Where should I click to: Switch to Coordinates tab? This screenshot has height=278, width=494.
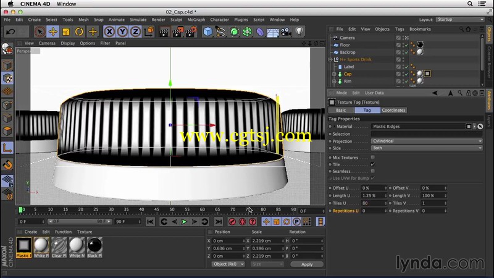point(393,111)
